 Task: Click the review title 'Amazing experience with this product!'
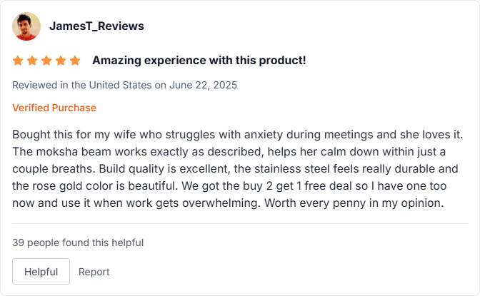coord(199,61)
